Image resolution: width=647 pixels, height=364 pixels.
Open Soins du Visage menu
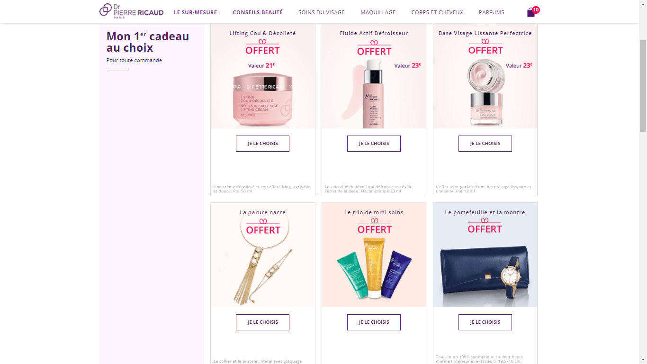coord(322,12)
